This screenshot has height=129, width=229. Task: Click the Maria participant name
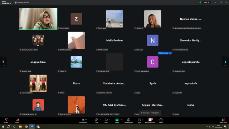tap(76, 83)
